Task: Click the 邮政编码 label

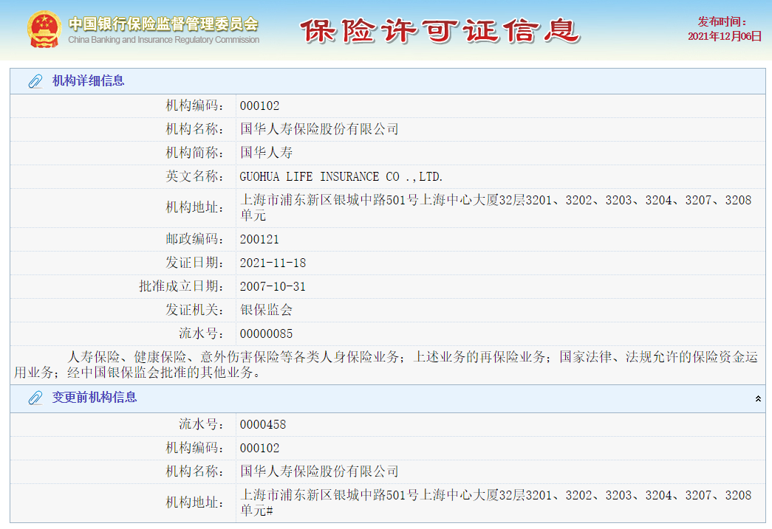Action: (194, 240)
